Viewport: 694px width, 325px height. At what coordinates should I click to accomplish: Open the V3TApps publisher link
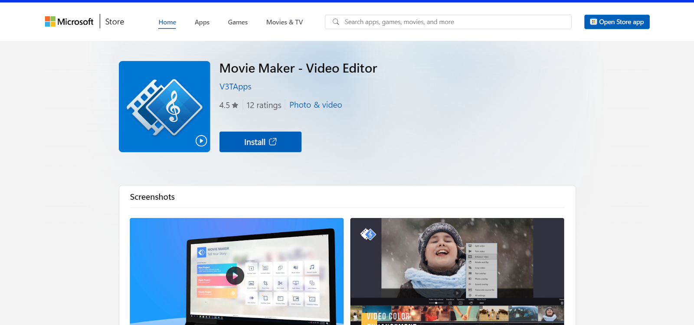click(236, 87)
